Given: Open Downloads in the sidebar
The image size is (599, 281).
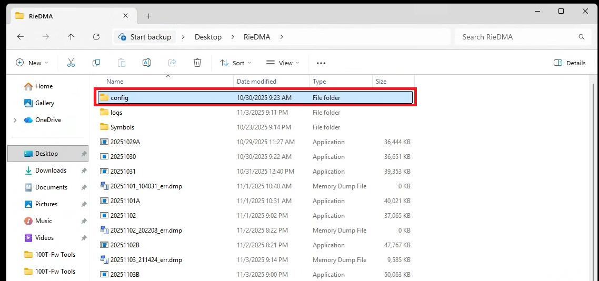Looking at the screenshot, I should click(x=51, y=170).
